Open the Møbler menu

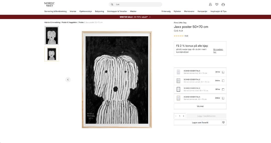133,11
